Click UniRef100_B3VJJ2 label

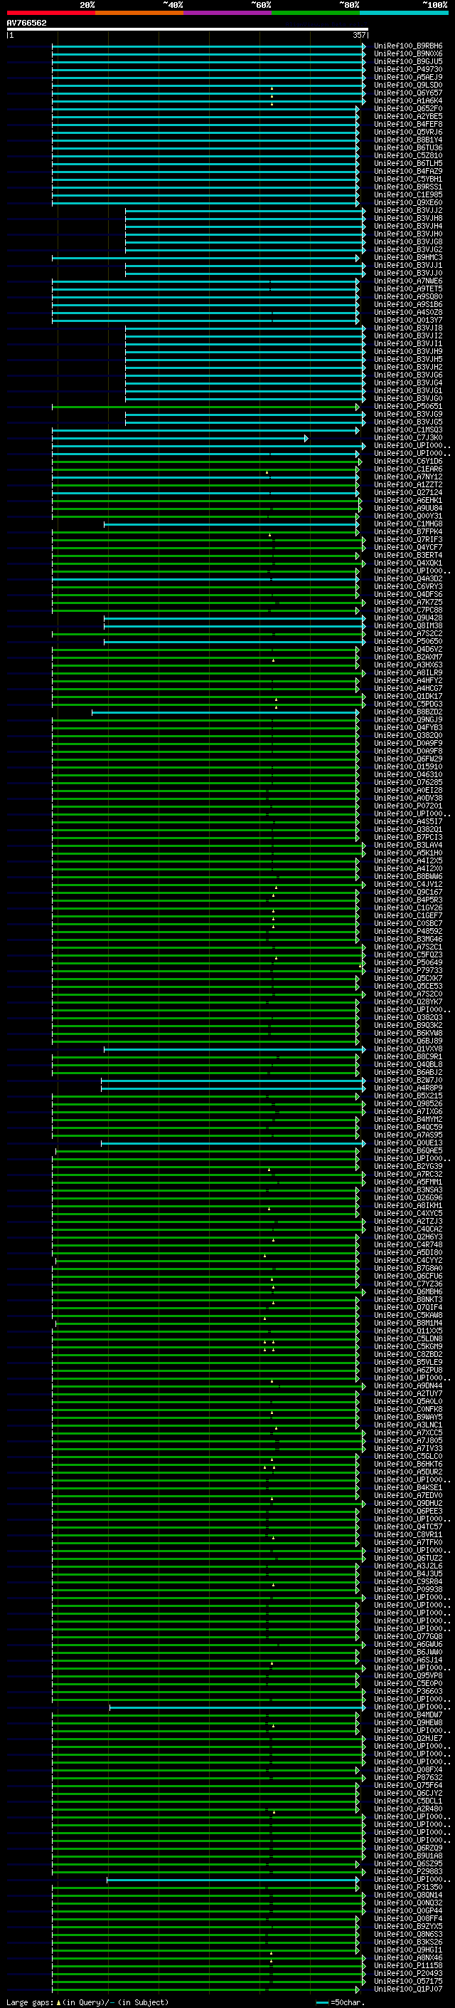[x=408, y=210]
